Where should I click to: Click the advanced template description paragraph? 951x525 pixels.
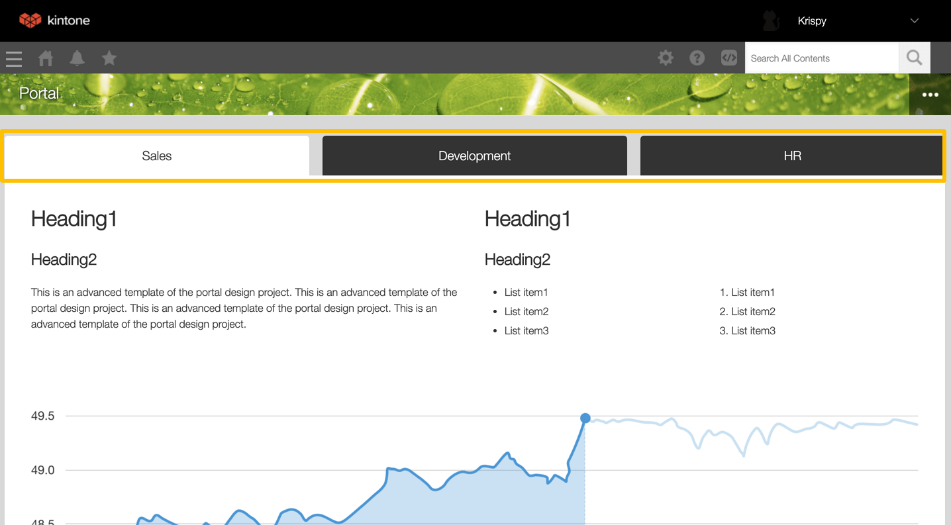click(244, 308)
